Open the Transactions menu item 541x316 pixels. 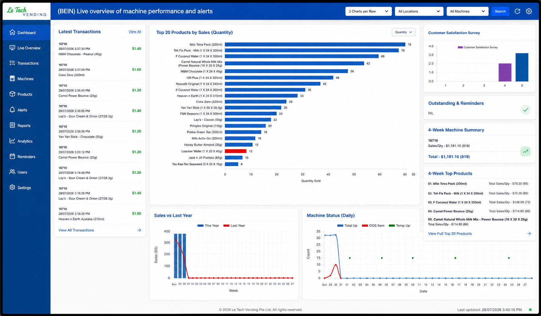pyautogui.click(x=26, y=63)
